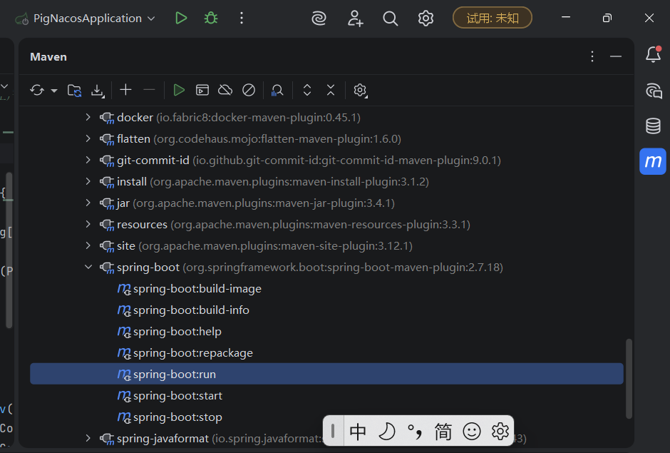Expand the git-commit-id plugin node
Image resolution: width=670 pixels, height=453 pixels.
coord(88,160)
